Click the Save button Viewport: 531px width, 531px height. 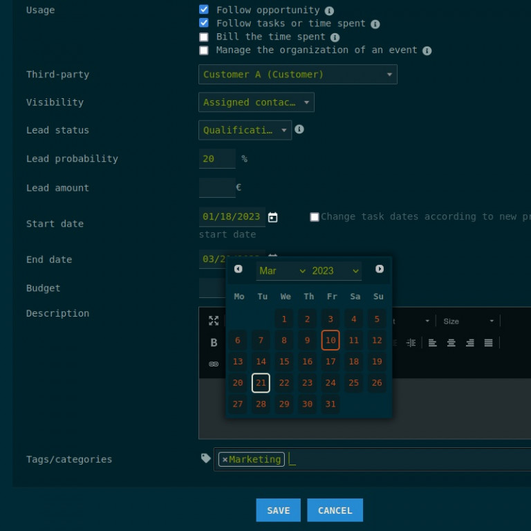tap(278, 510)
